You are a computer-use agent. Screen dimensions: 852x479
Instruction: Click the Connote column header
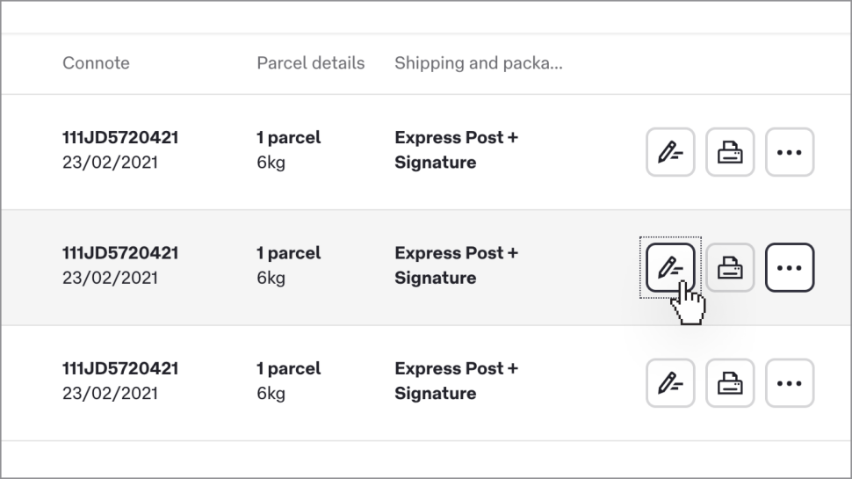point(96,63)
